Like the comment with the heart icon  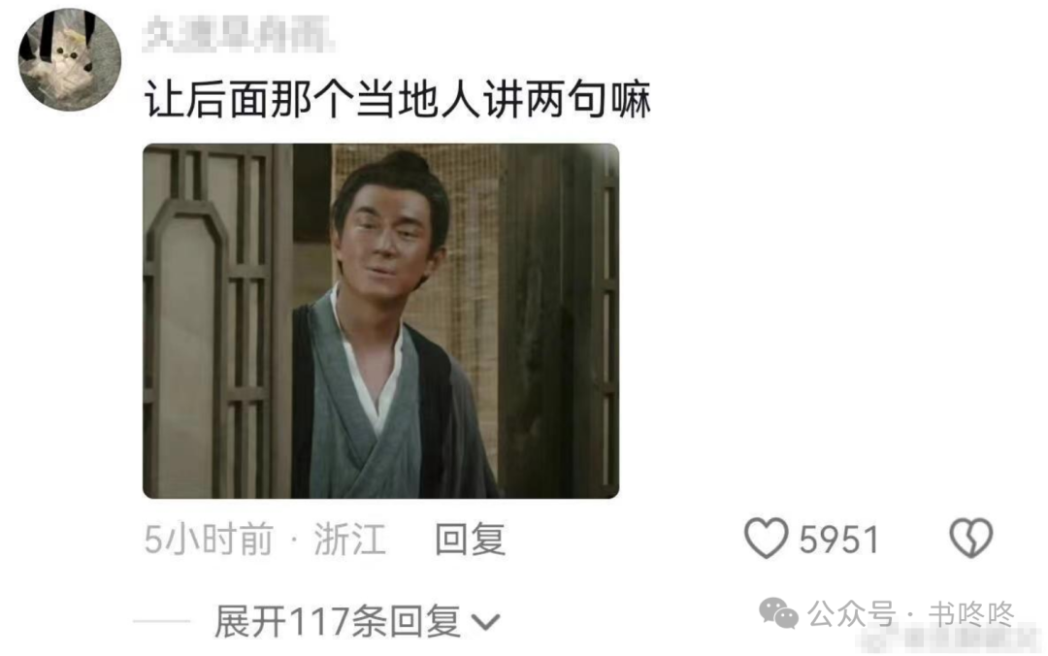point(766,539)
